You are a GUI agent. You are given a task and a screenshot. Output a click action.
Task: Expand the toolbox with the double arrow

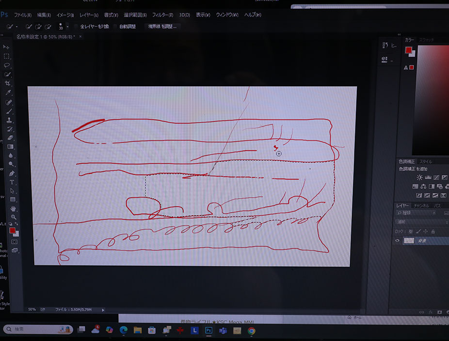2,35
